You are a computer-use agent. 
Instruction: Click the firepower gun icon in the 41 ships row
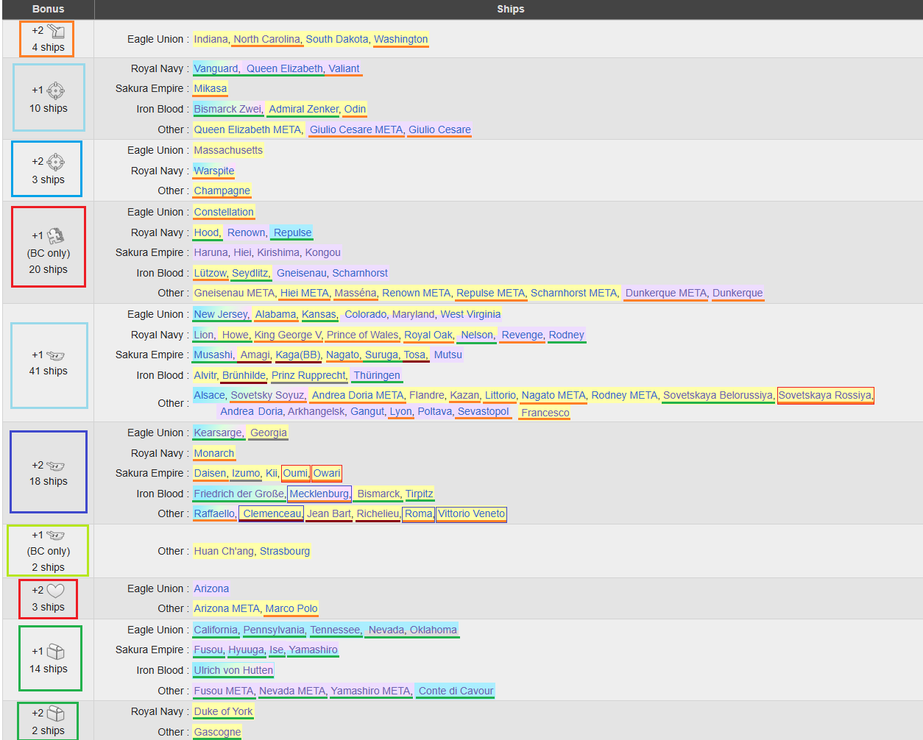[55, 355]
